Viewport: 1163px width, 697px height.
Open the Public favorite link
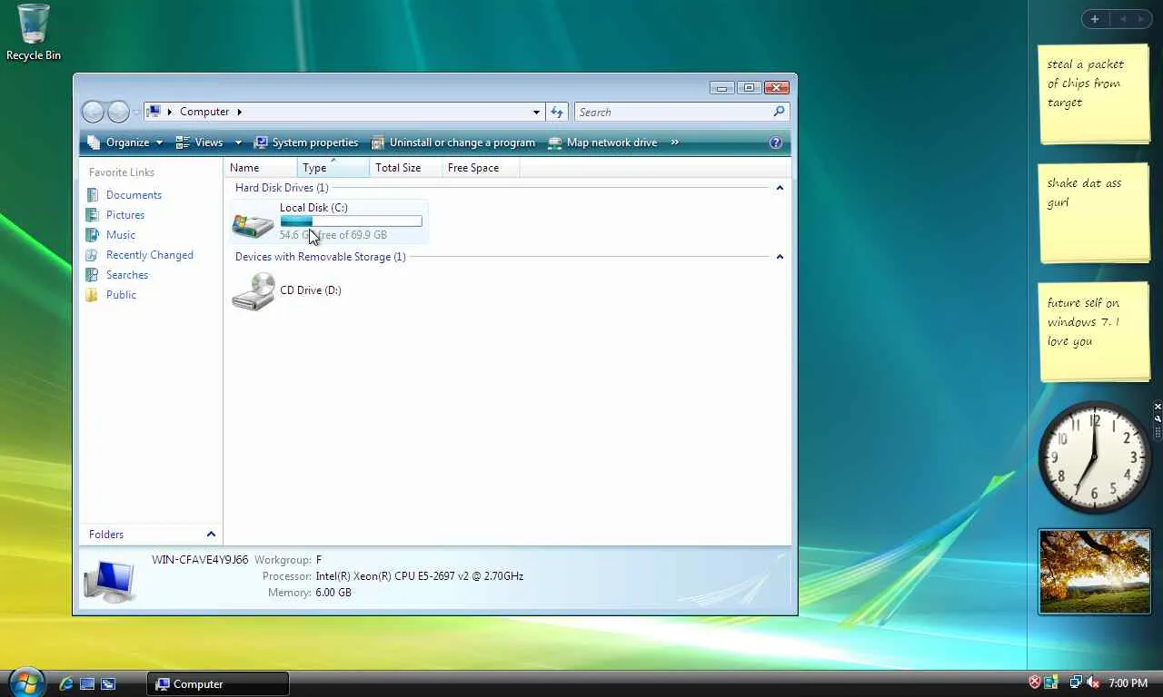[121, 295]
